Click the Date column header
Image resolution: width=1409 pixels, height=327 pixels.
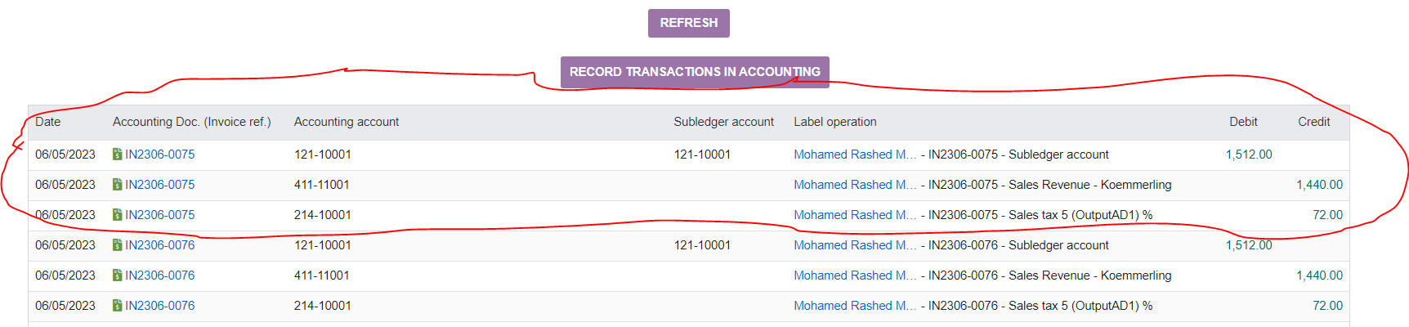pos(48,122)
